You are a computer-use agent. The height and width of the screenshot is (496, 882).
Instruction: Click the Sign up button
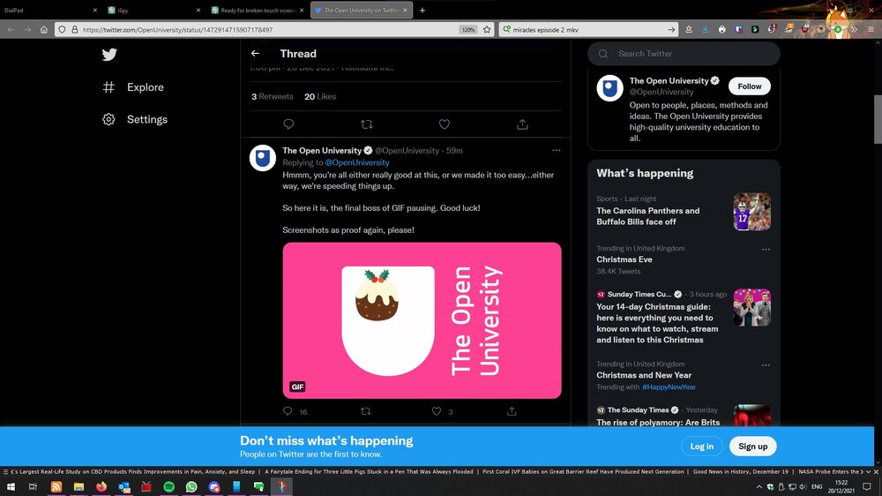[752, 447]
